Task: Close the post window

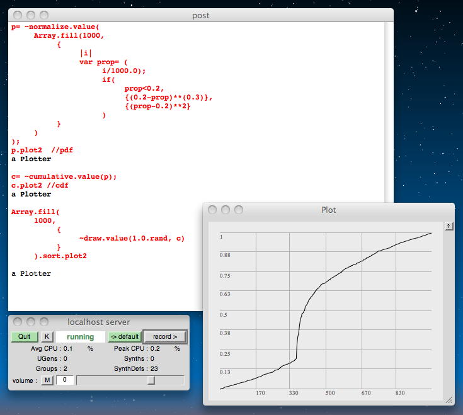Action: coord(18,15)
